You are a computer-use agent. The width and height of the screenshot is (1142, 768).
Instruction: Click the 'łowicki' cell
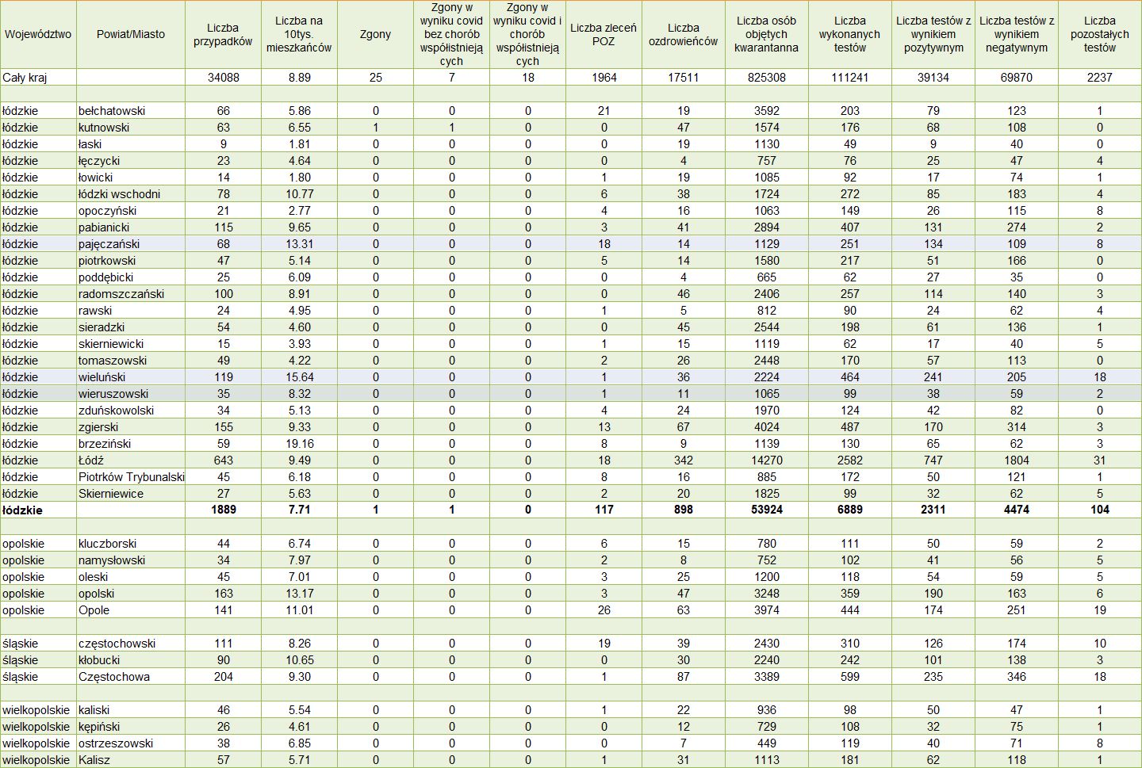pos(131,178)
